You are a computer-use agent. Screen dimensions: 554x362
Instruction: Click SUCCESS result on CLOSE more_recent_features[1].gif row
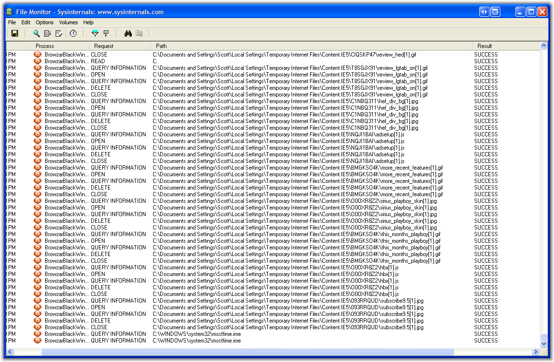[x=486, y=194]
